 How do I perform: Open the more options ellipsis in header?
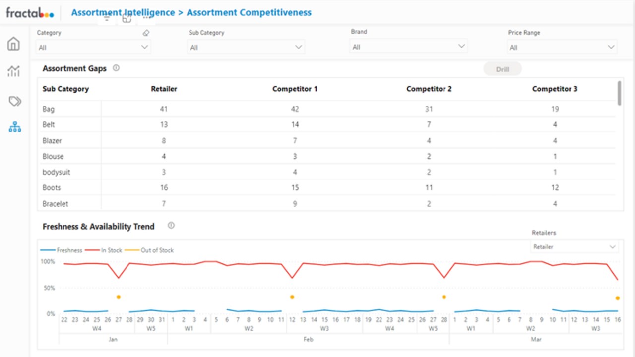coord(146,18)
